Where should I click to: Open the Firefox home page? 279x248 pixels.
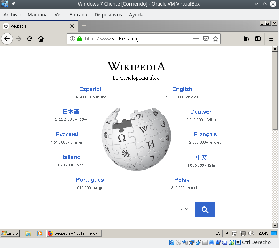click(41, 39)
